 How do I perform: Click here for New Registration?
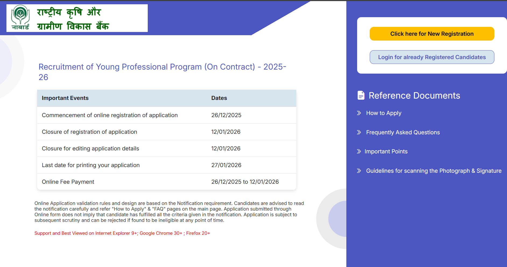pos(432,34)
